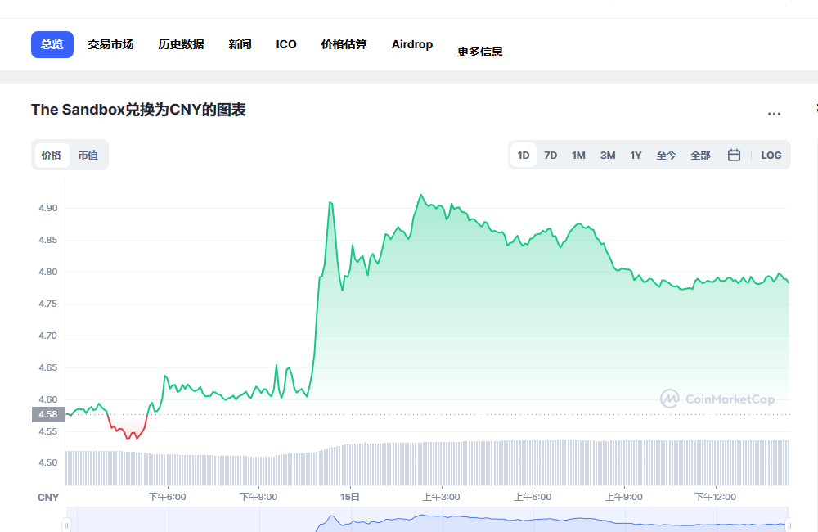
Task: Open the ICO tab
Action: (x=286, y=44)
